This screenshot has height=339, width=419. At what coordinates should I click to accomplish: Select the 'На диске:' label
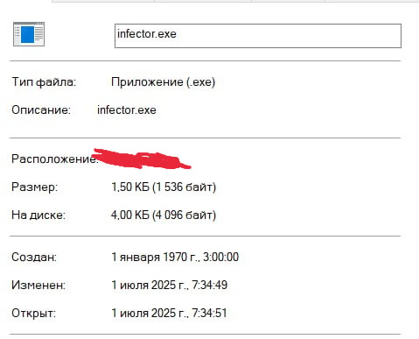point(38,215)
